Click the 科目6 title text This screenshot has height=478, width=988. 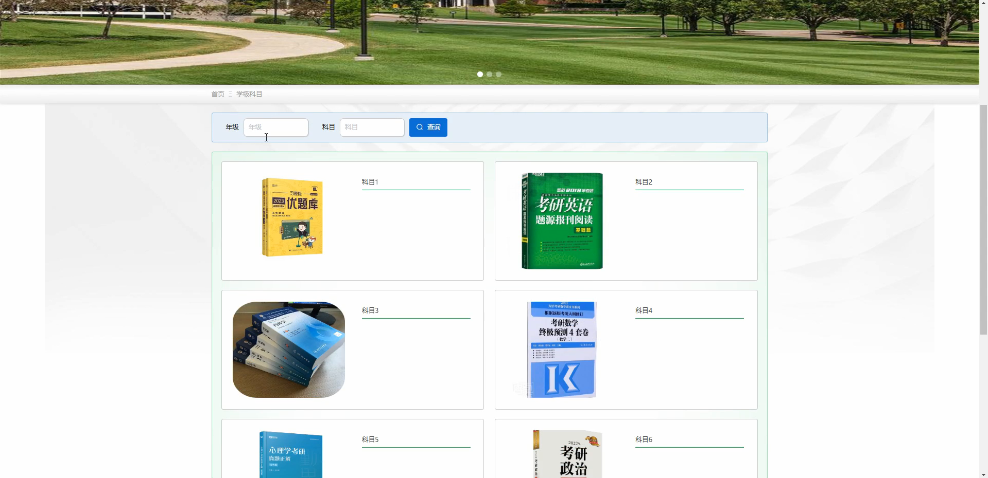644,439
